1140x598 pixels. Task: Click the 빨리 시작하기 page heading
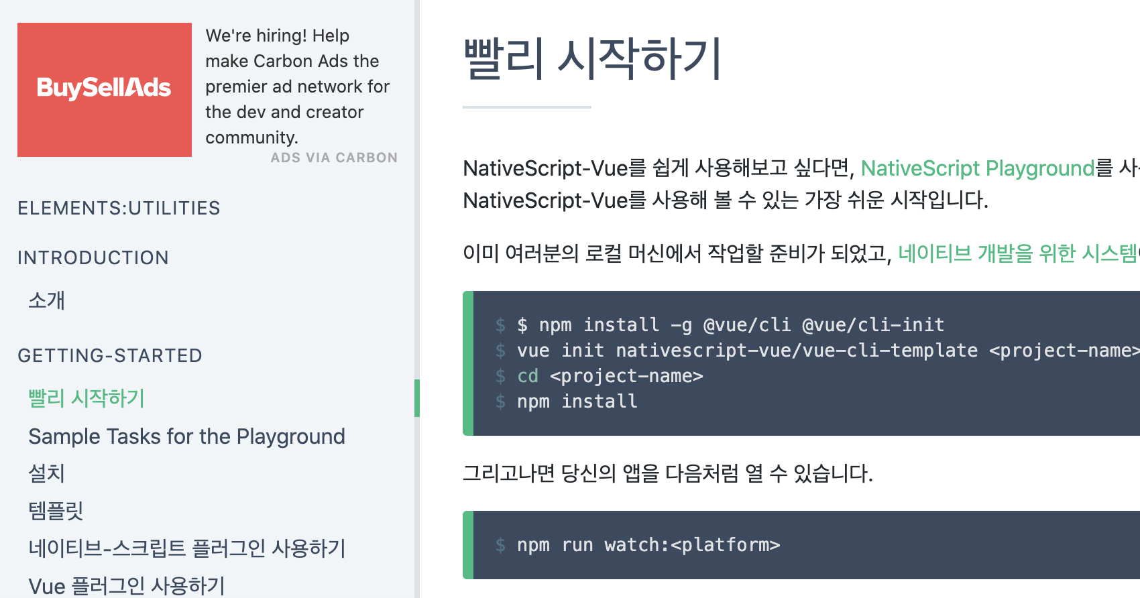pyautogui.click(x=593, y=59)
